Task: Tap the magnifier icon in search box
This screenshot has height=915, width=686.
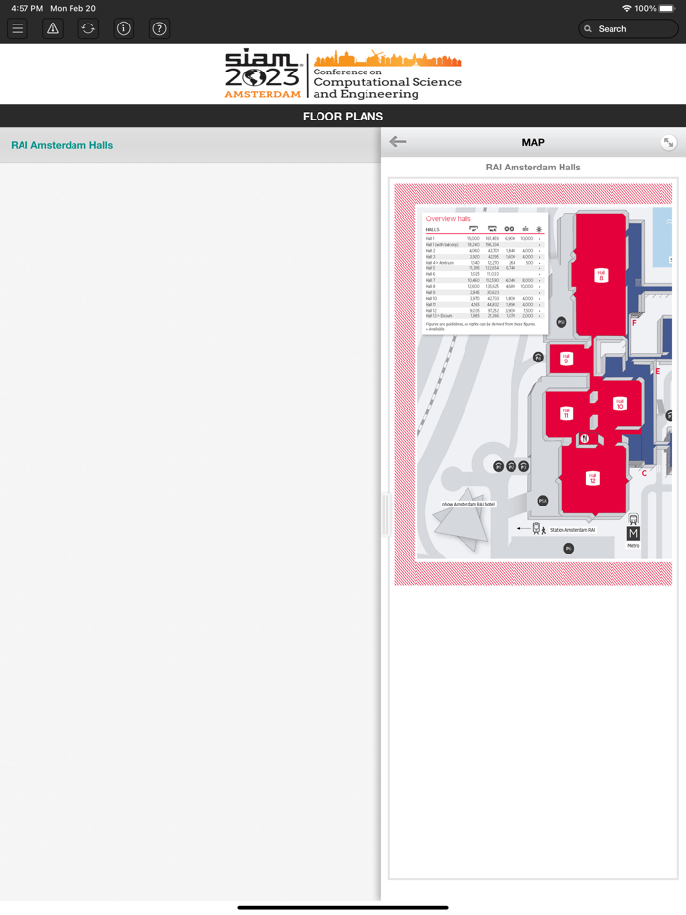Action: click(588, 29)
